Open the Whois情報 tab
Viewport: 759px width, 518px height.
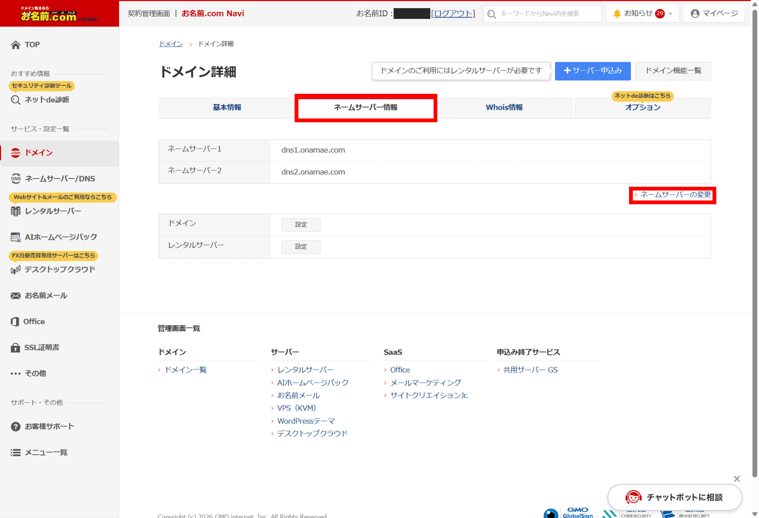[x=504, y=108]
